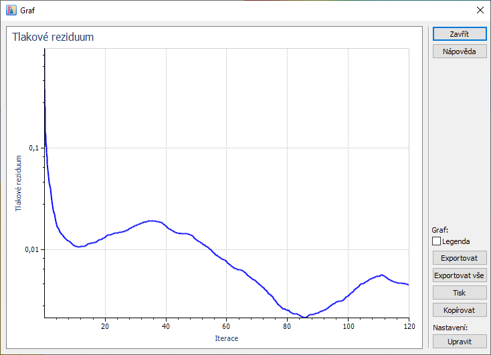
Task: Click the x-axis value 60
Action: [x=226, y=326]
